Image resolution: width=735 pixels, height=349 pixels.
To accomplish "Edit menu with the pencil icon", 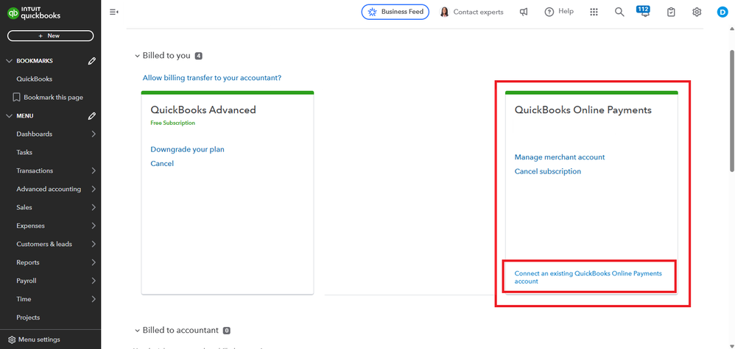I will tap(92, 116).
